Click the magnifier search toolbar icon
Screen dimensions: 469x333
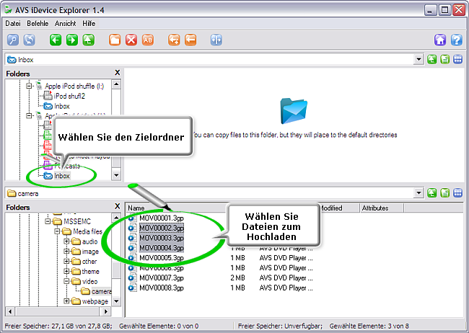click(13, 40)
